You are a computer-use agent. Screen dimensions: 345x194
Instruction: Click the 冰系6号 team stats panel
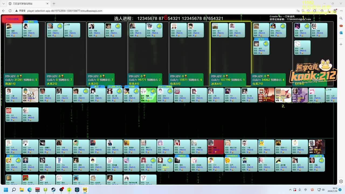[x=228, y=80]
